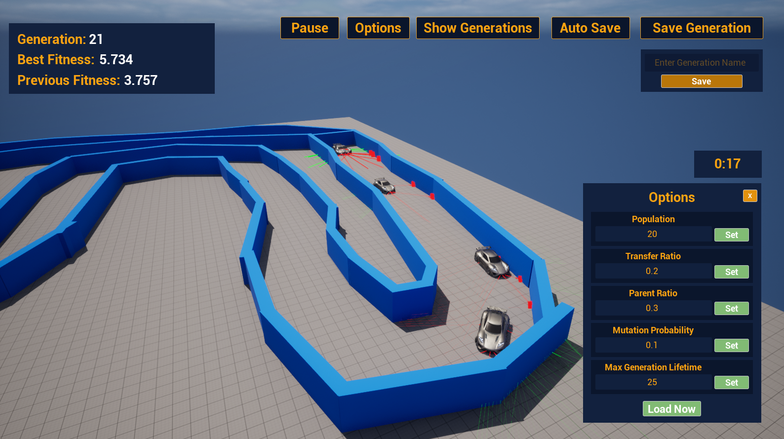
Task: Close the Options panel with X
Action: pyautogui.click(x=749, y=196)
